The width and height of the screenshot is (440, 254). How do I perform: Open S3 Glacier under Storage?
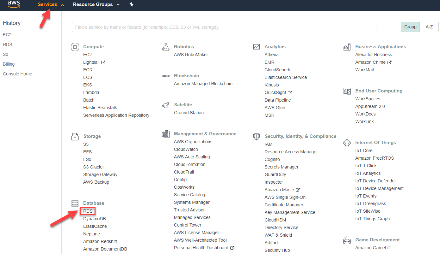tap(94, 167)
